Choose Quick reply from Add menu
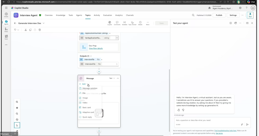This screenshot has height=136, width=259. (87, 117)
